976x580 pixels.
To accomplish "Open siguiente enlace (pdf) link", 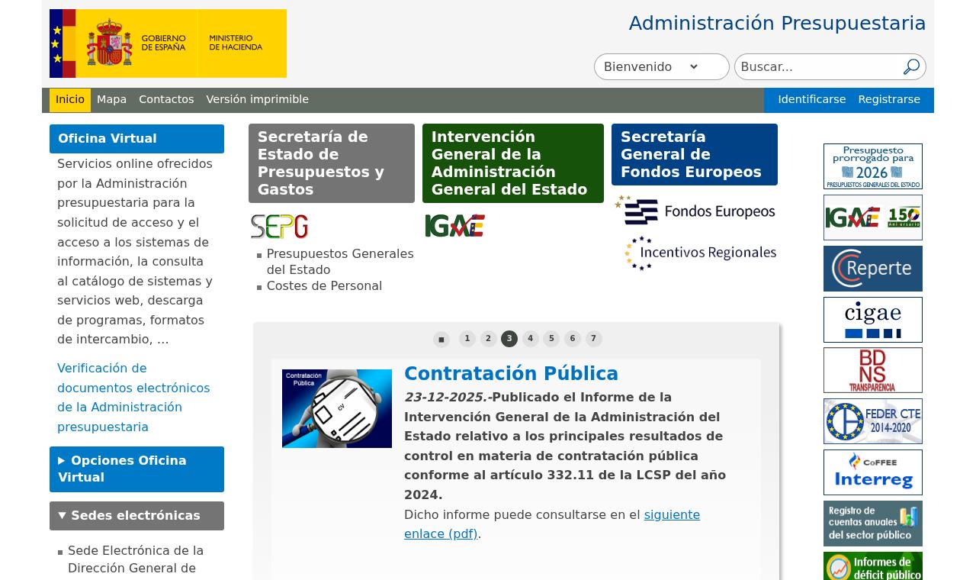I will tap(552, 524).
